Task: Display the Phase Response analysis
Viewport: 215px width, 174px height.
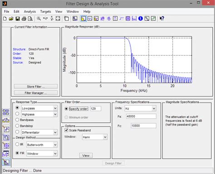Action: (90, 19)
